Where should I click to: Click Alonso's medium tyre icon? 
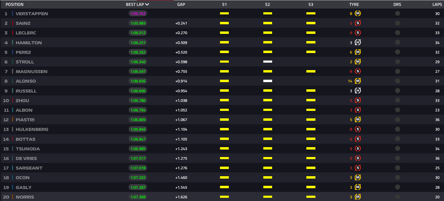(358, 81)
